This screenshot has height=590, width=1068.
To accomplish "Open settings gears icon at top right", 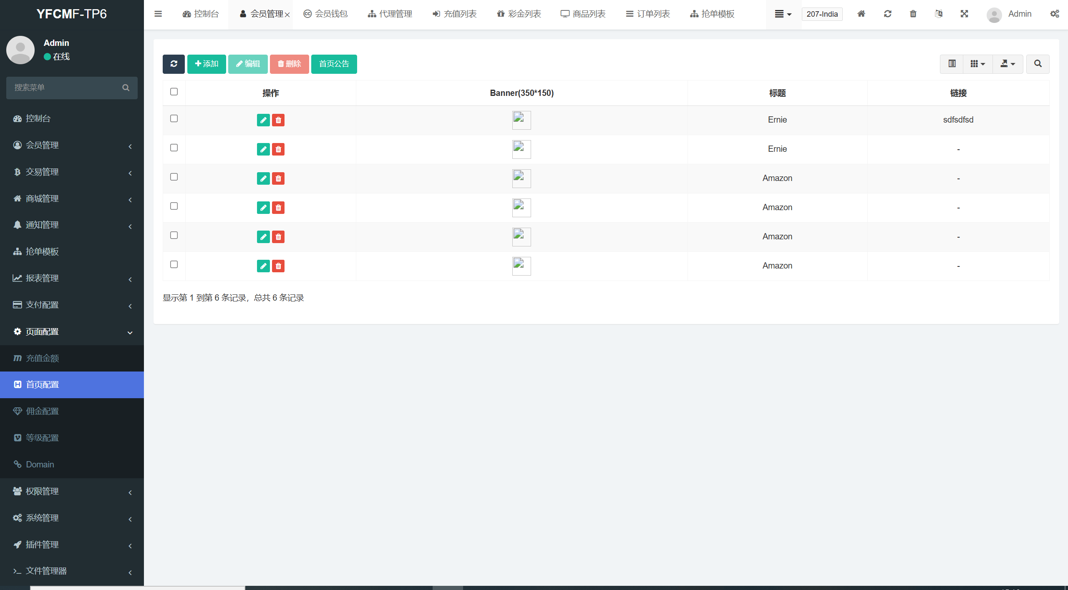I will (1054, 14).
